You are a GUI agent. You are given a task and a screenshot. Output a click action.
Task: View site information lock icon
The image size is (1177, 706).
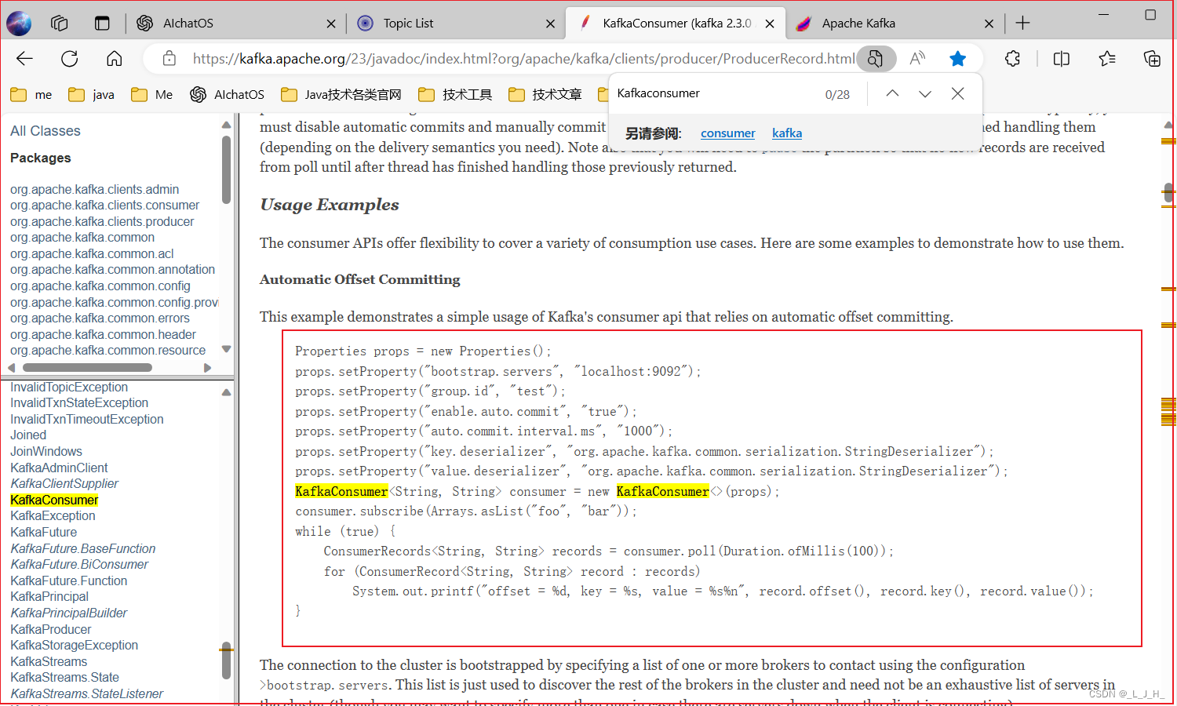(169, 59)
